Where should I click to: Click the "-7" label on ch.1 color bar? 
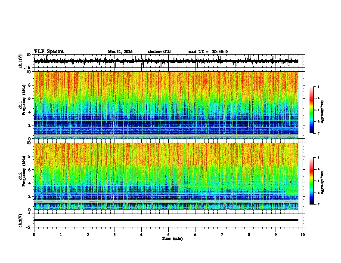[317, 133]
